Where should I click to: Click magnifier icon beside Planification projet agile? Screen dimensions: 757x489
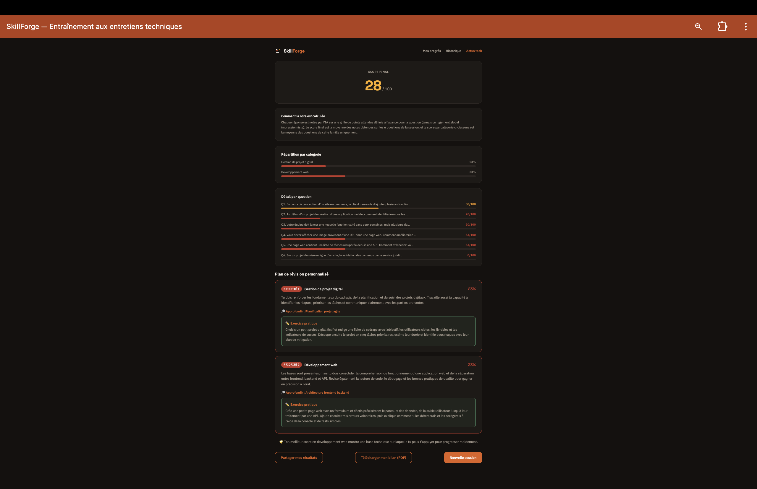[283, 311]
